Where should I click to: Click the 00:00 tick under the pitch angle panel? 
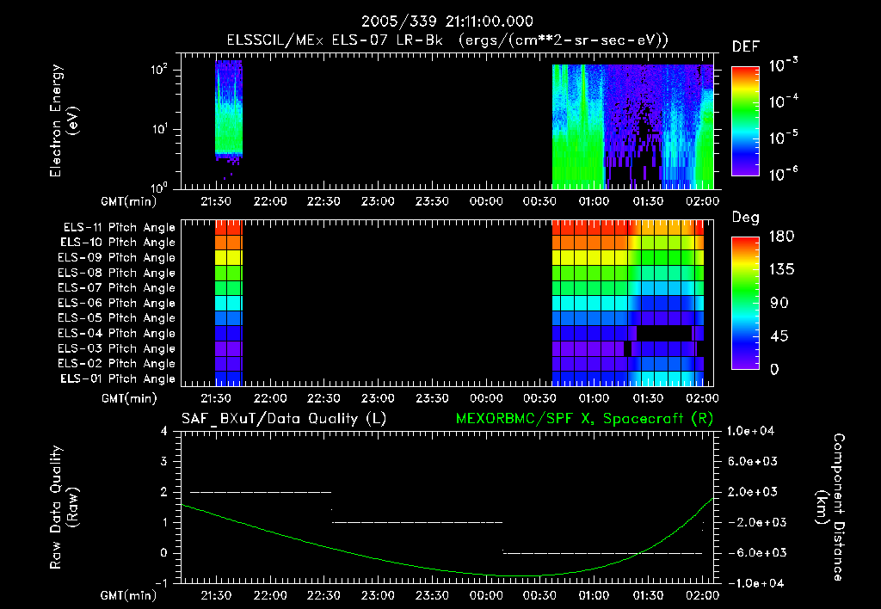486,398
